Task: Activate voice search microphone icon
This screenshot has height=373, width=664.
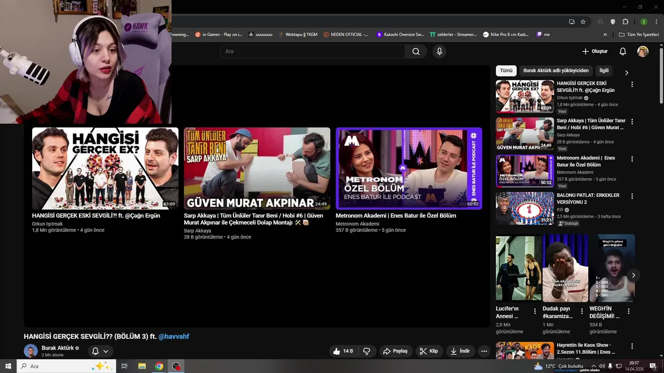Action: (x=439, y=51)
